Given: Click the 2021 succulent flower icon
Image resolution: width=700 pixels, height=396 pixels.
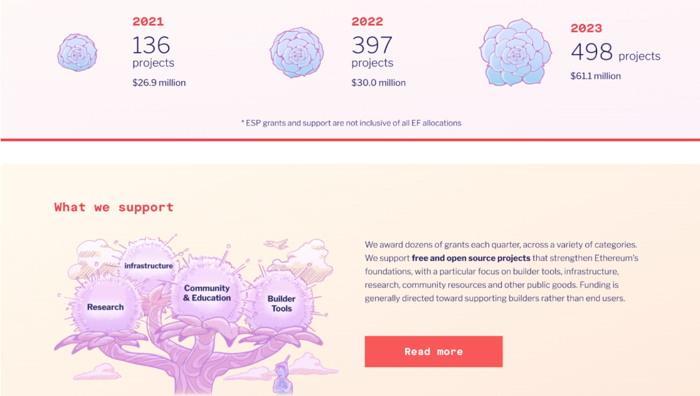Looking at the screenshot, I should point(77,53).
